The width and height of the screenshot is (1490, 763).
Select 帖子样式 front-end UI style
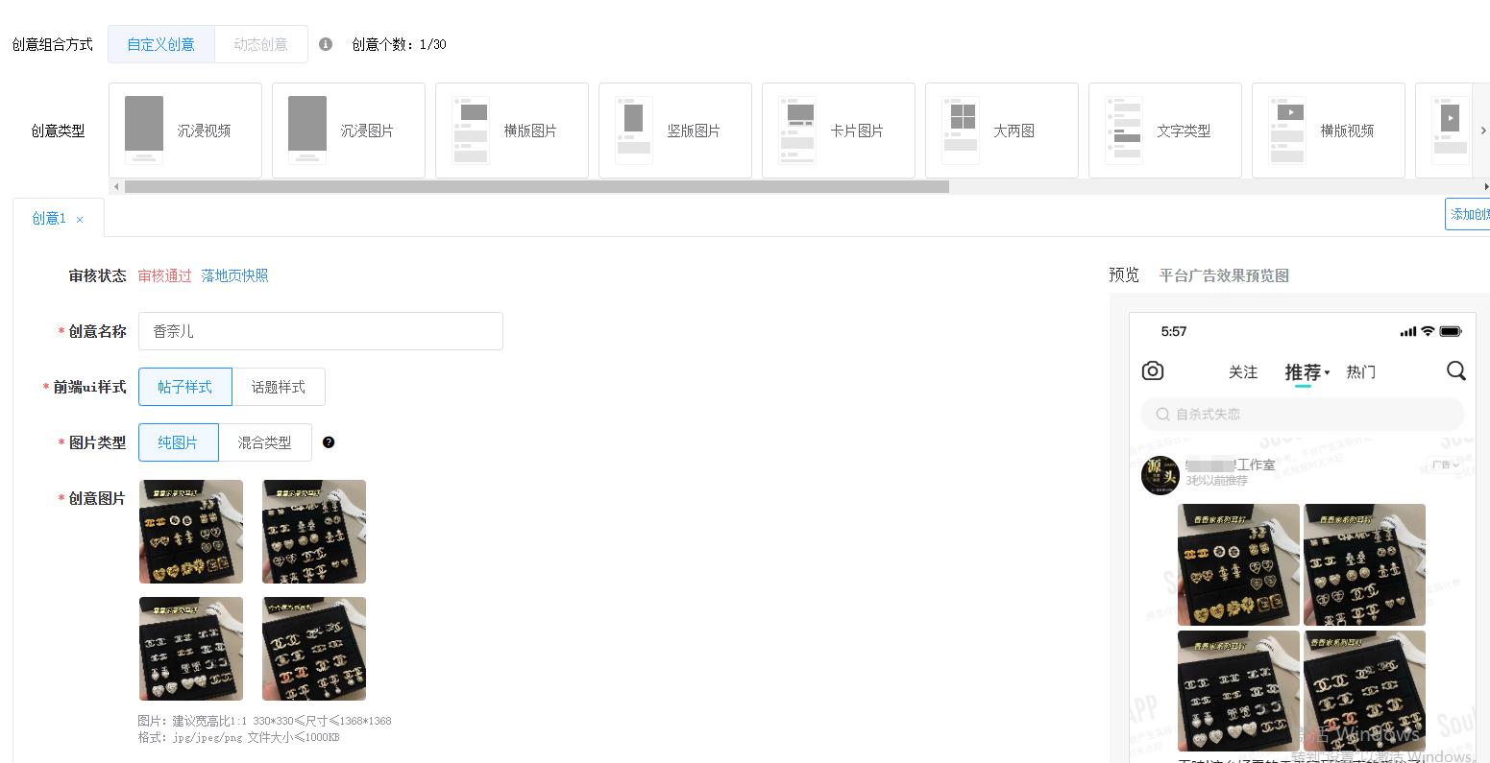pos(185,387)
